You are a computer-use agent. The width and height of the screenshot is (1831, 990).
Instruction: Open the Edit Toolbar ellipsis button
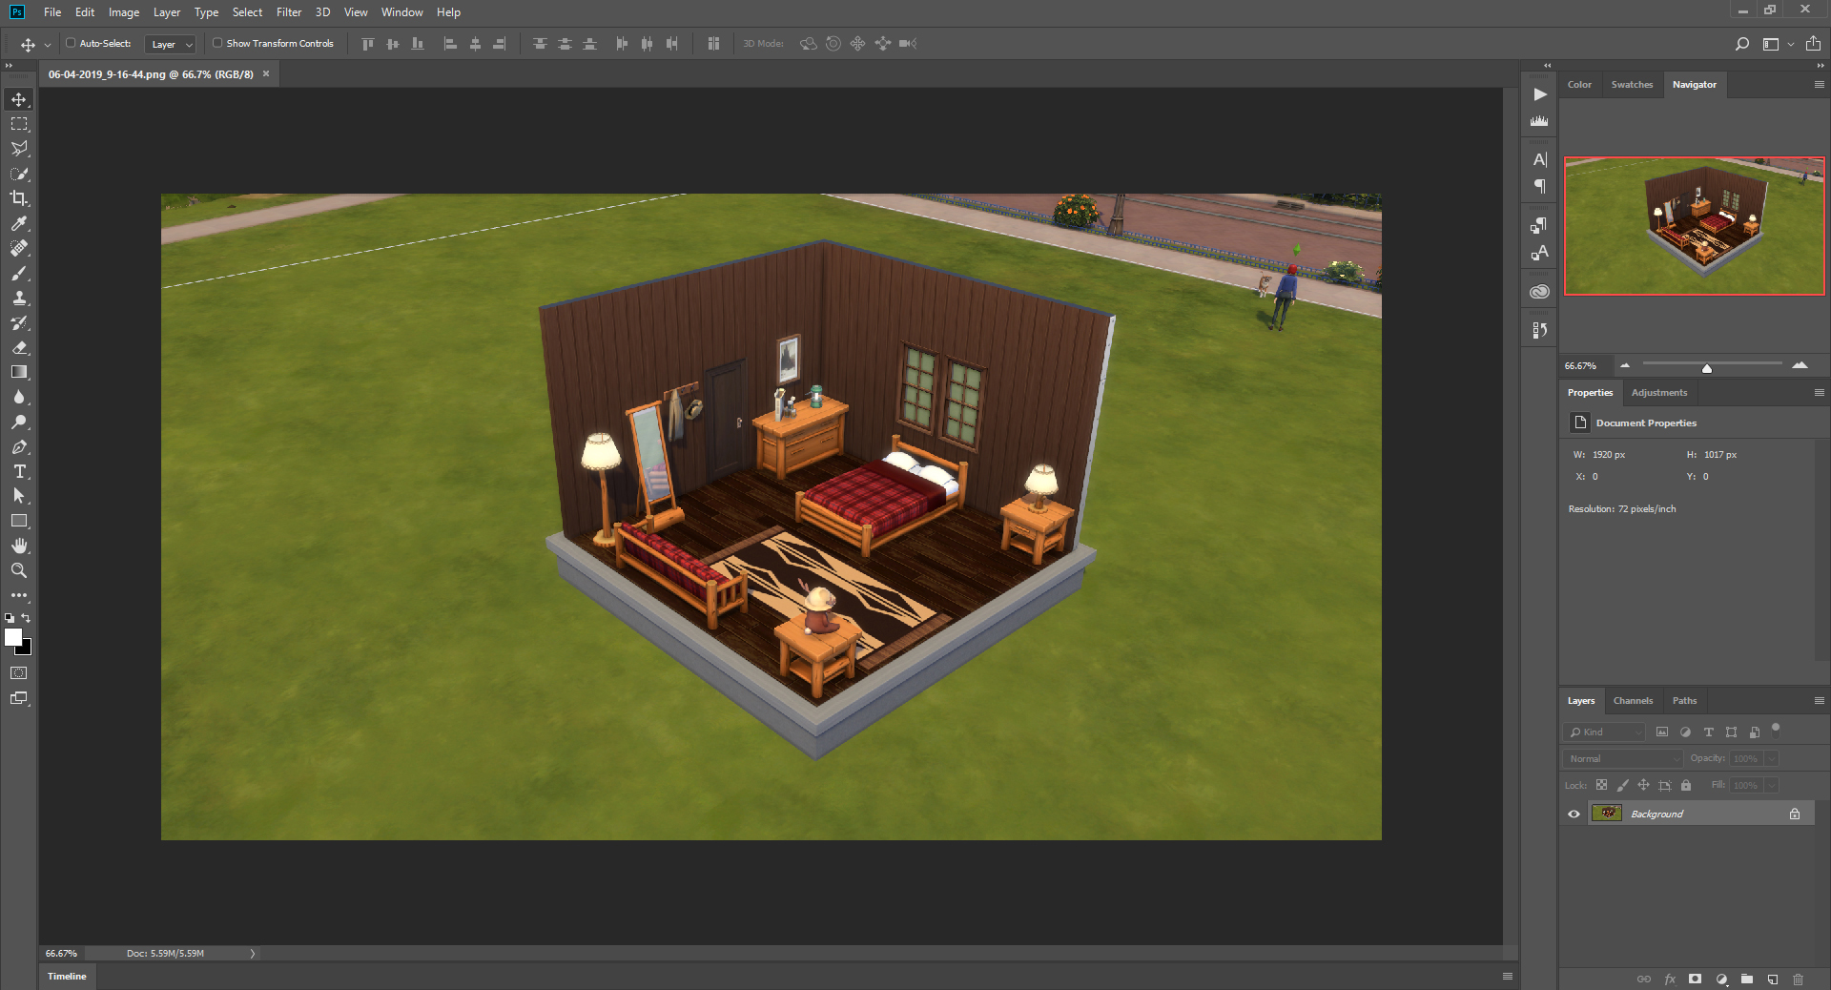19,595
